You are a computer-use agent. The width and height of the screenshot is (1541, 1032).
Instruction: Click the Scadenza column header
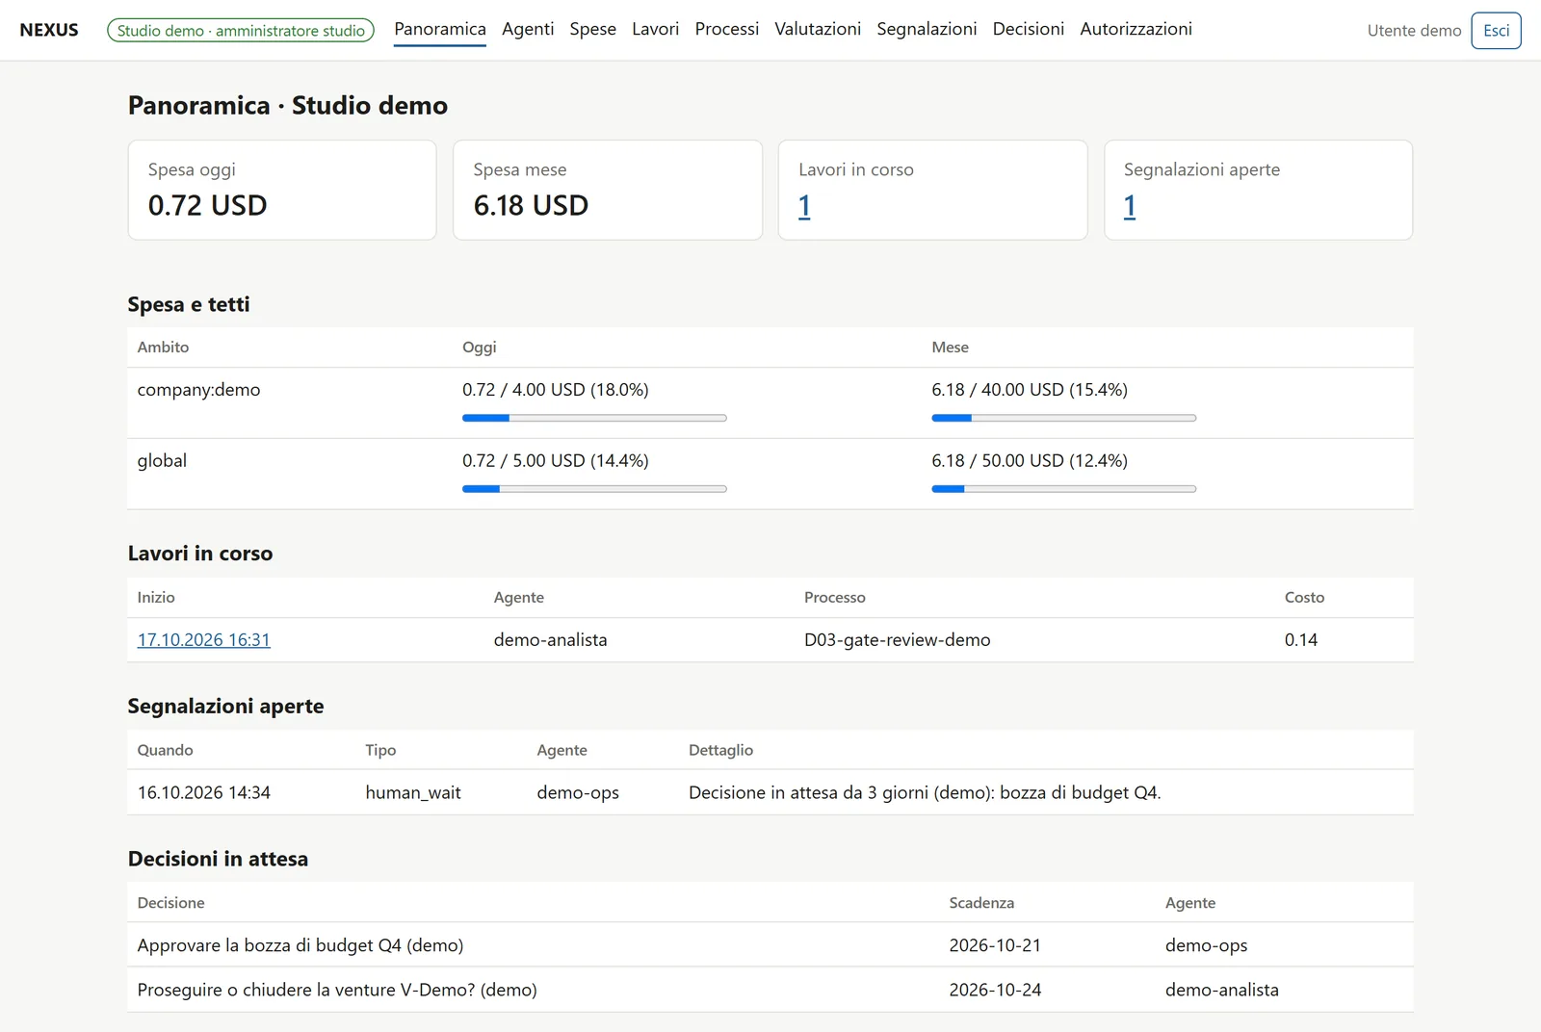pos(980,903)
